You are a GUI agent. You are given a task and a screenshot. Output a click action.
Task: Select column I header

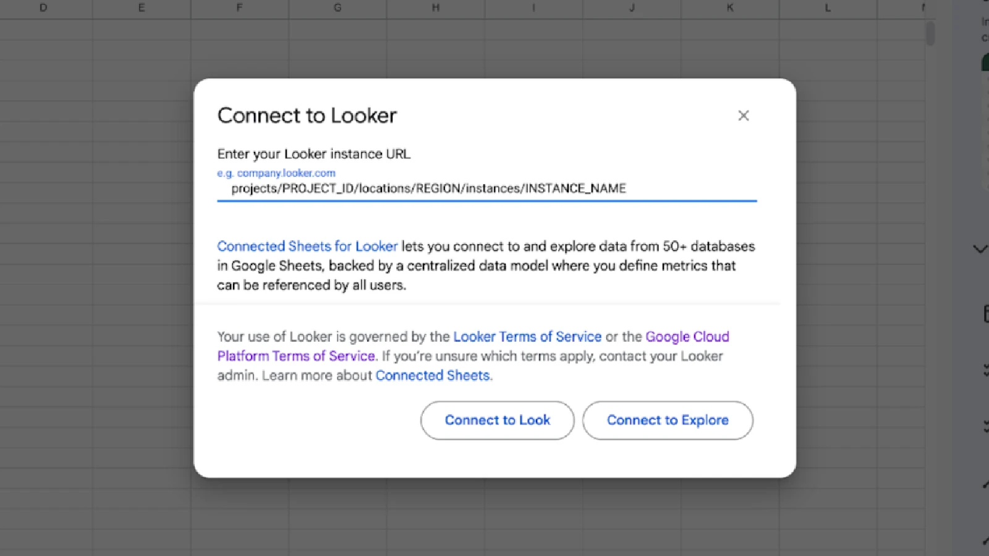coord(533,8)
